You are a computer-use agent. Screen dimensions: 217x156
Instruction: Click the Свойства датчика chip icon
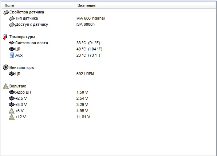tap(6, 12)
